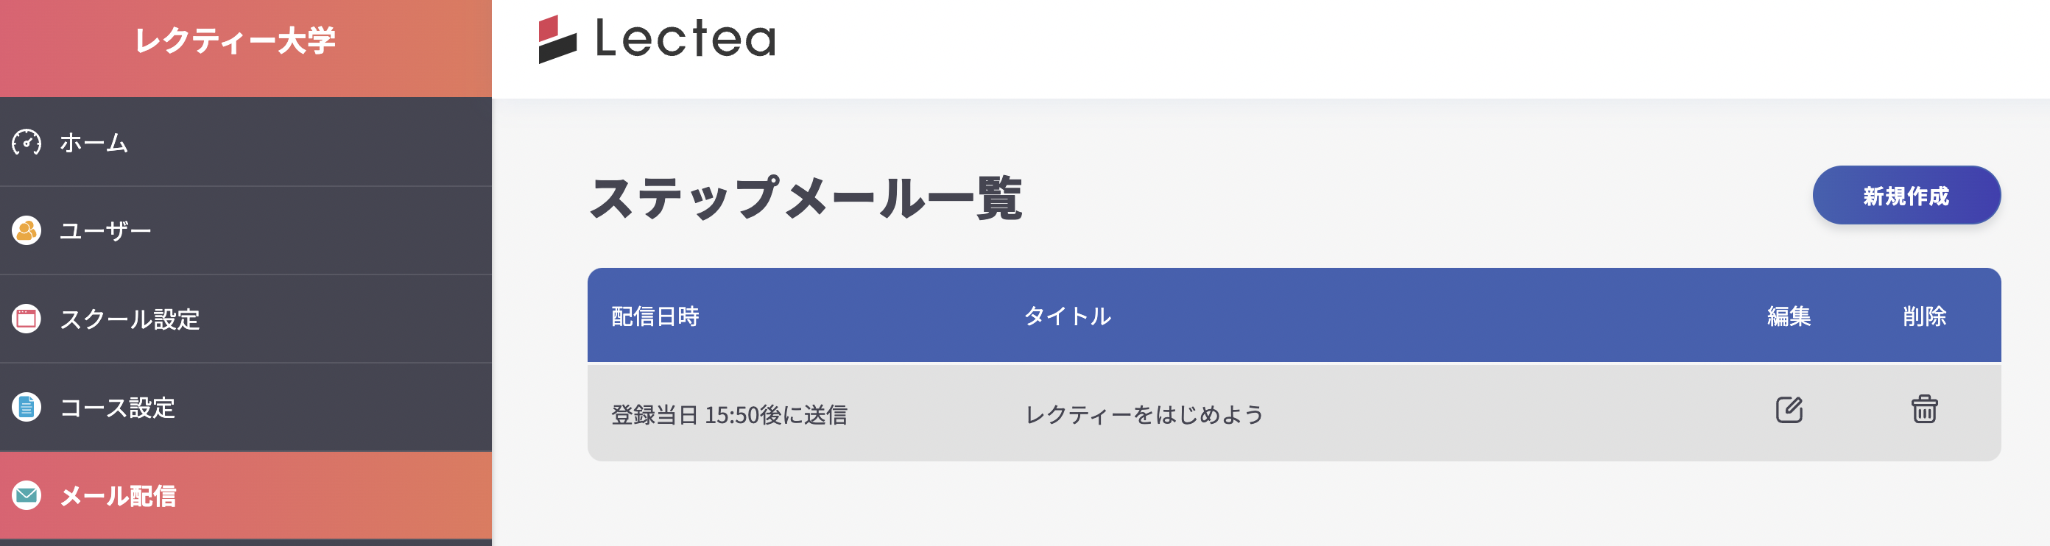Click the blue Course Settings document icon
Screen dimensions: 2050x546
(27, 408)
